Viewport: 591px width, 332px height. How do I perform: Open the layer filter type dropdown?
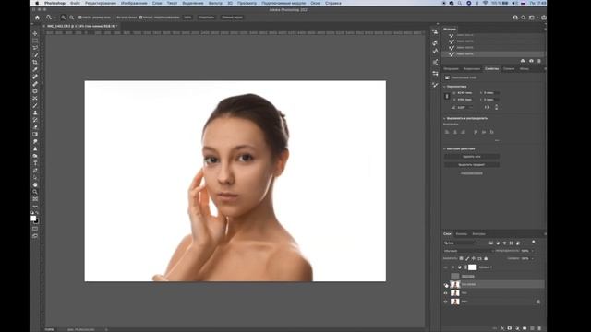tap(460, 243)
